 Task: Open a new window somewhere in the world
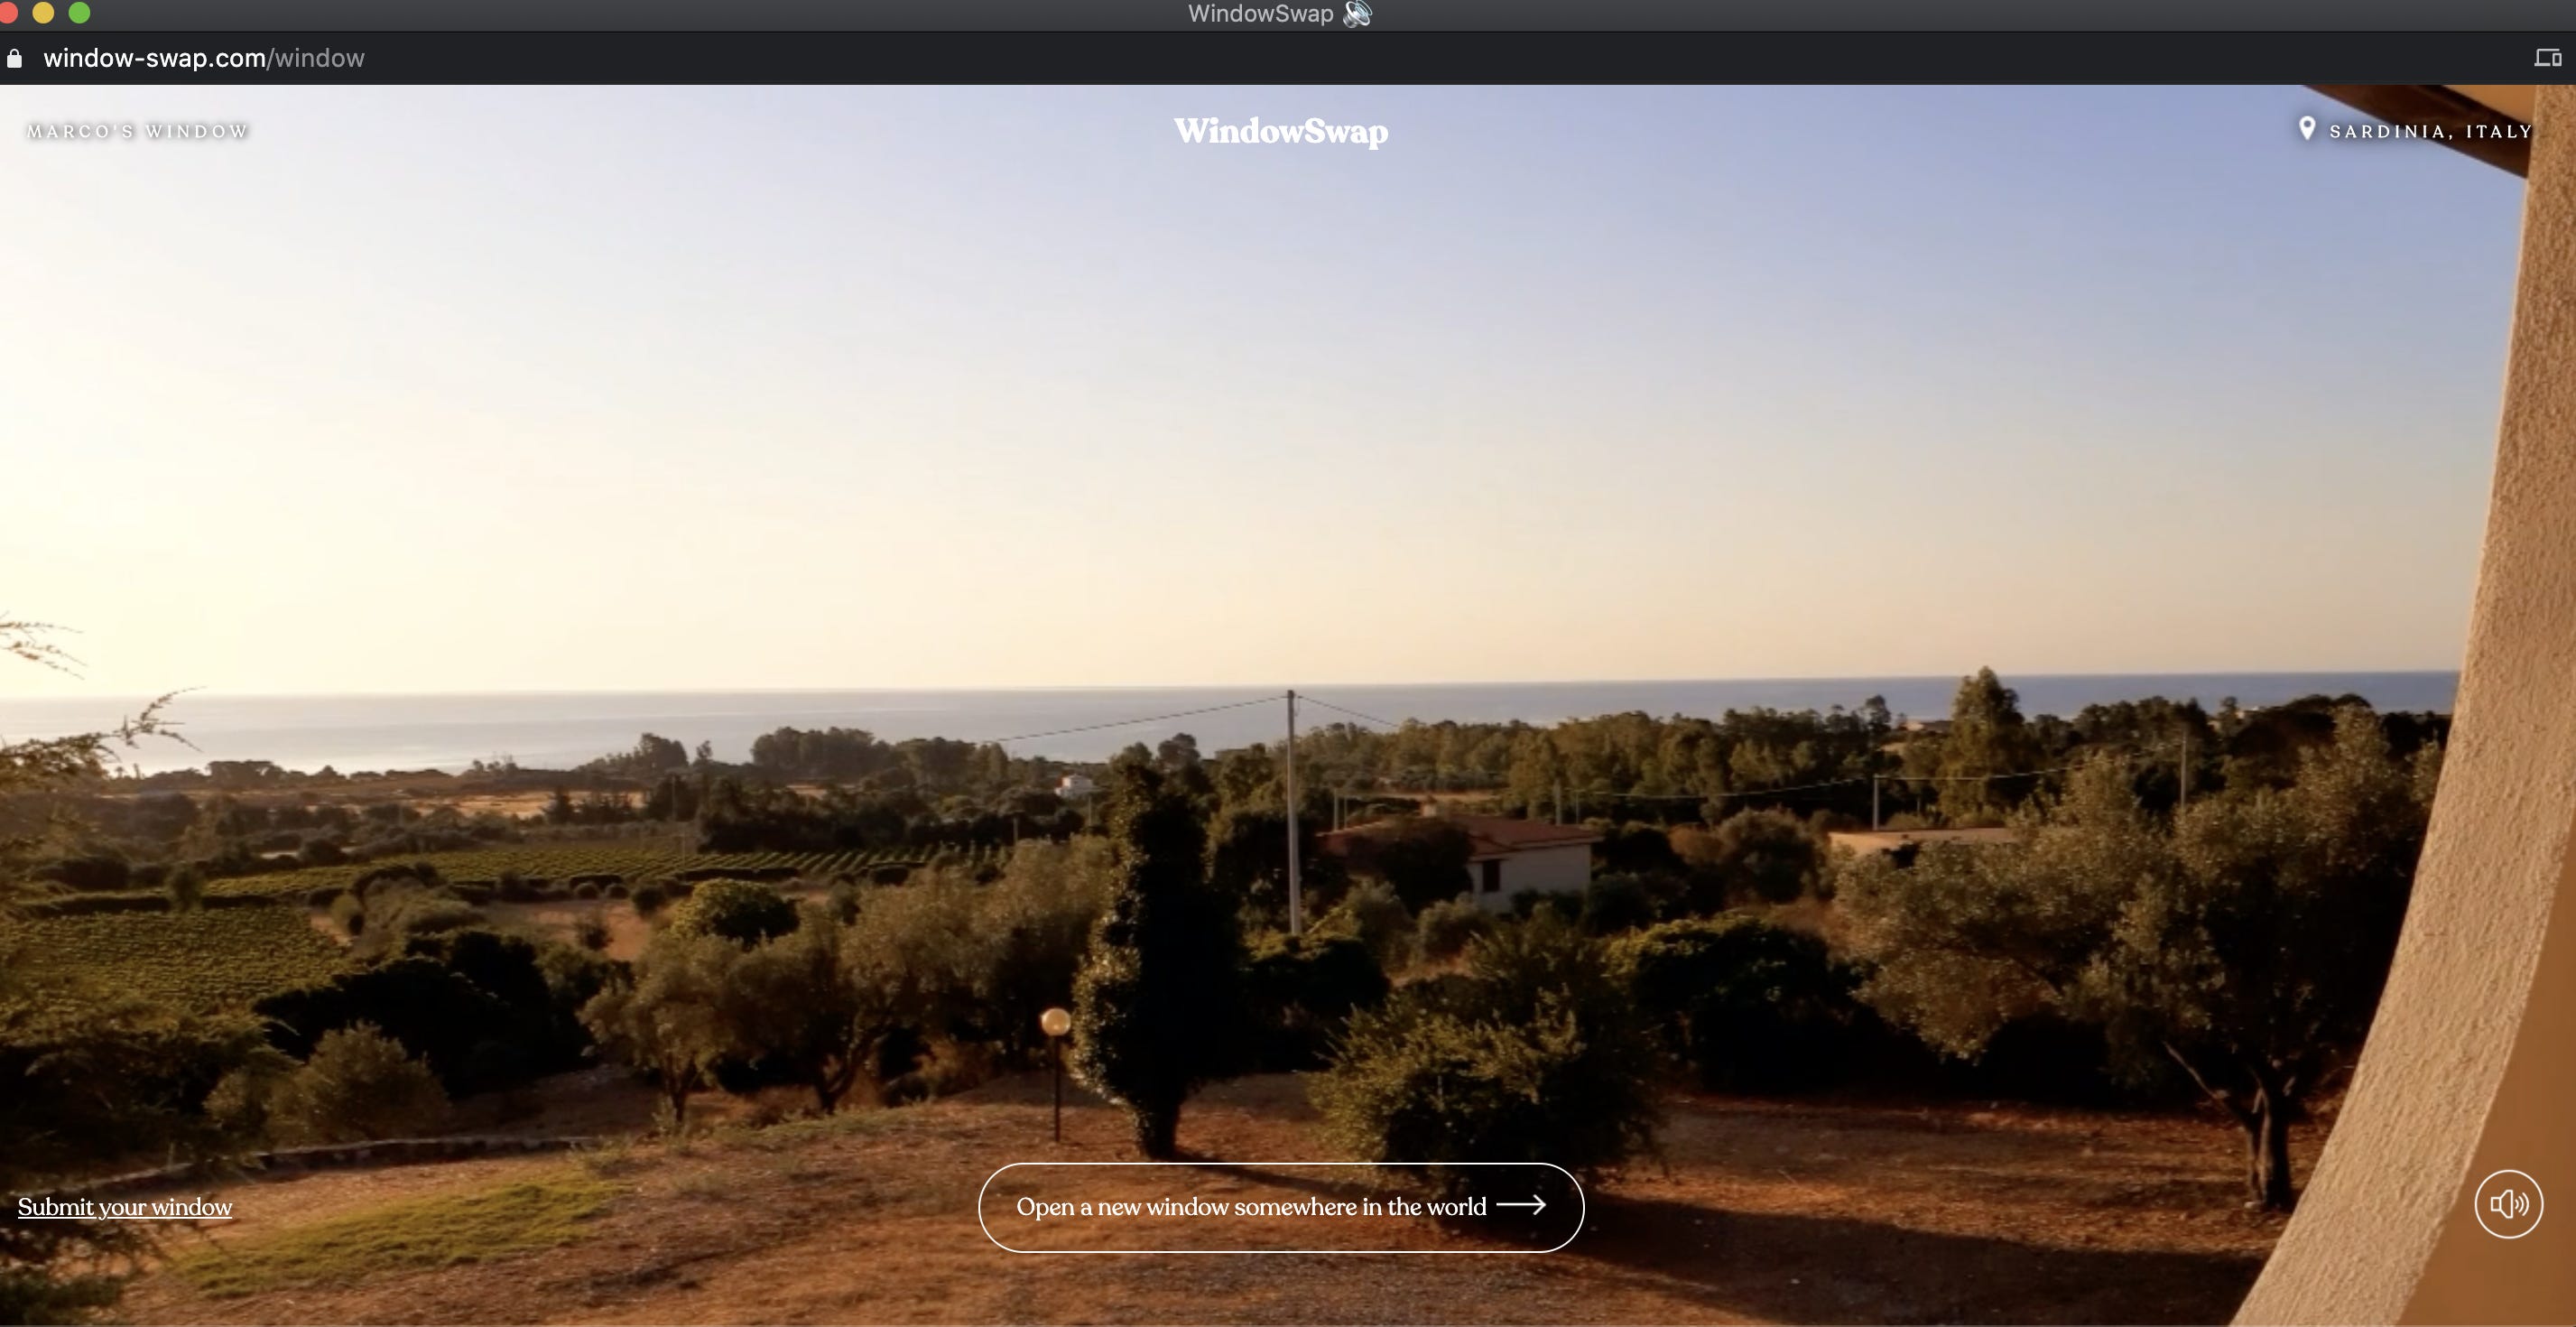pos(1250,1207)
